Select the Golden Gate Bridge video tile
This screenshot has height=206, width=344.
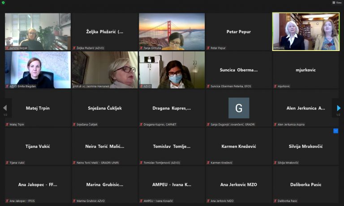[172, 31]
